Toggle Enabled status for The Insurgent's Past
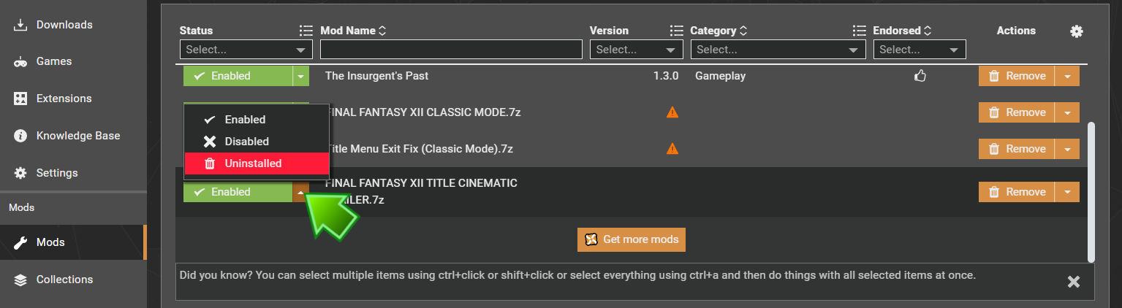The width and height of the screenshot is (1122, 308). 238,76
